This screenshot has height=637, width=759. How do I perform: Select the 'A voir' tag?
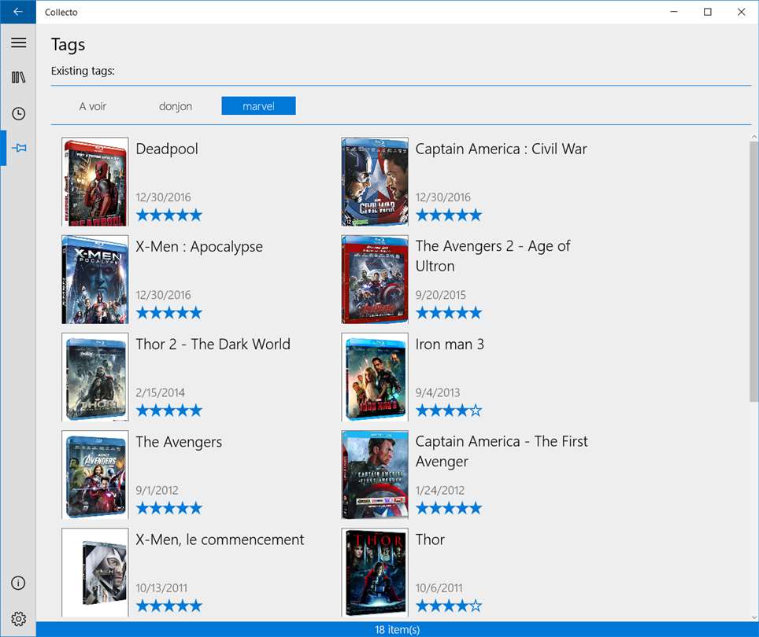[92, 106]
